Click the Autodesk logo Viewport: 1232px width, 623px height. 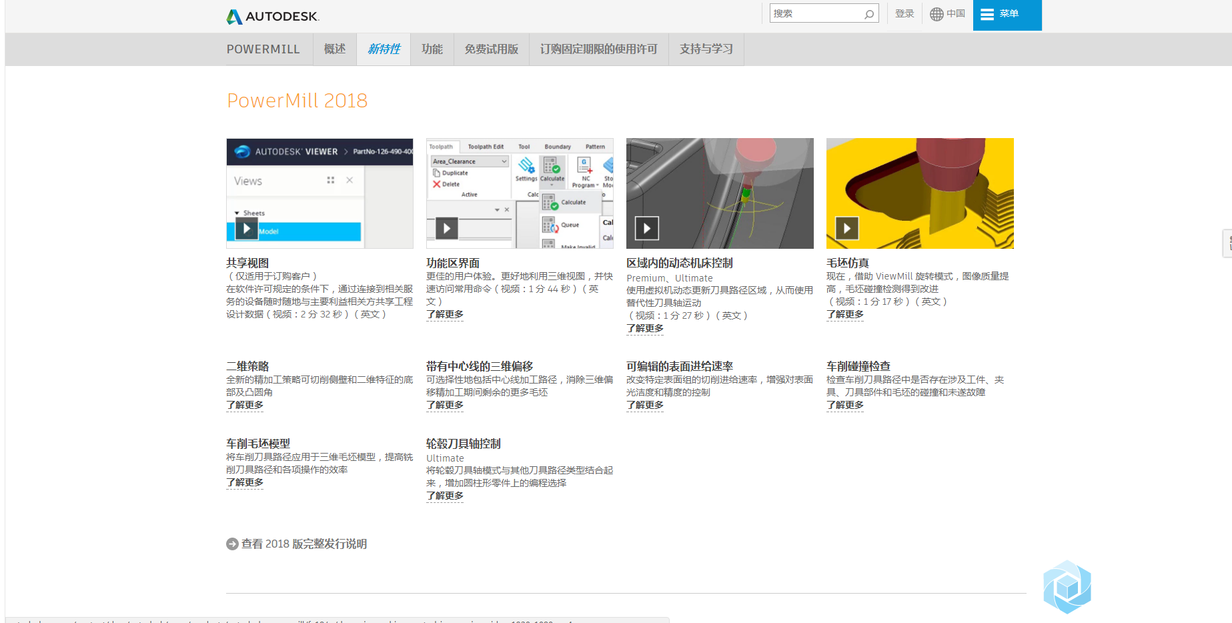click(x=273, y=16)
